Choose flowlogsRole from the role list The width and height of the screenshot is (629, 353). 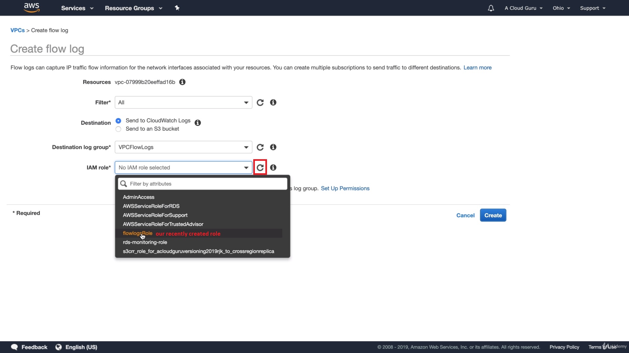pyautogui.click(x=138, y=233)
